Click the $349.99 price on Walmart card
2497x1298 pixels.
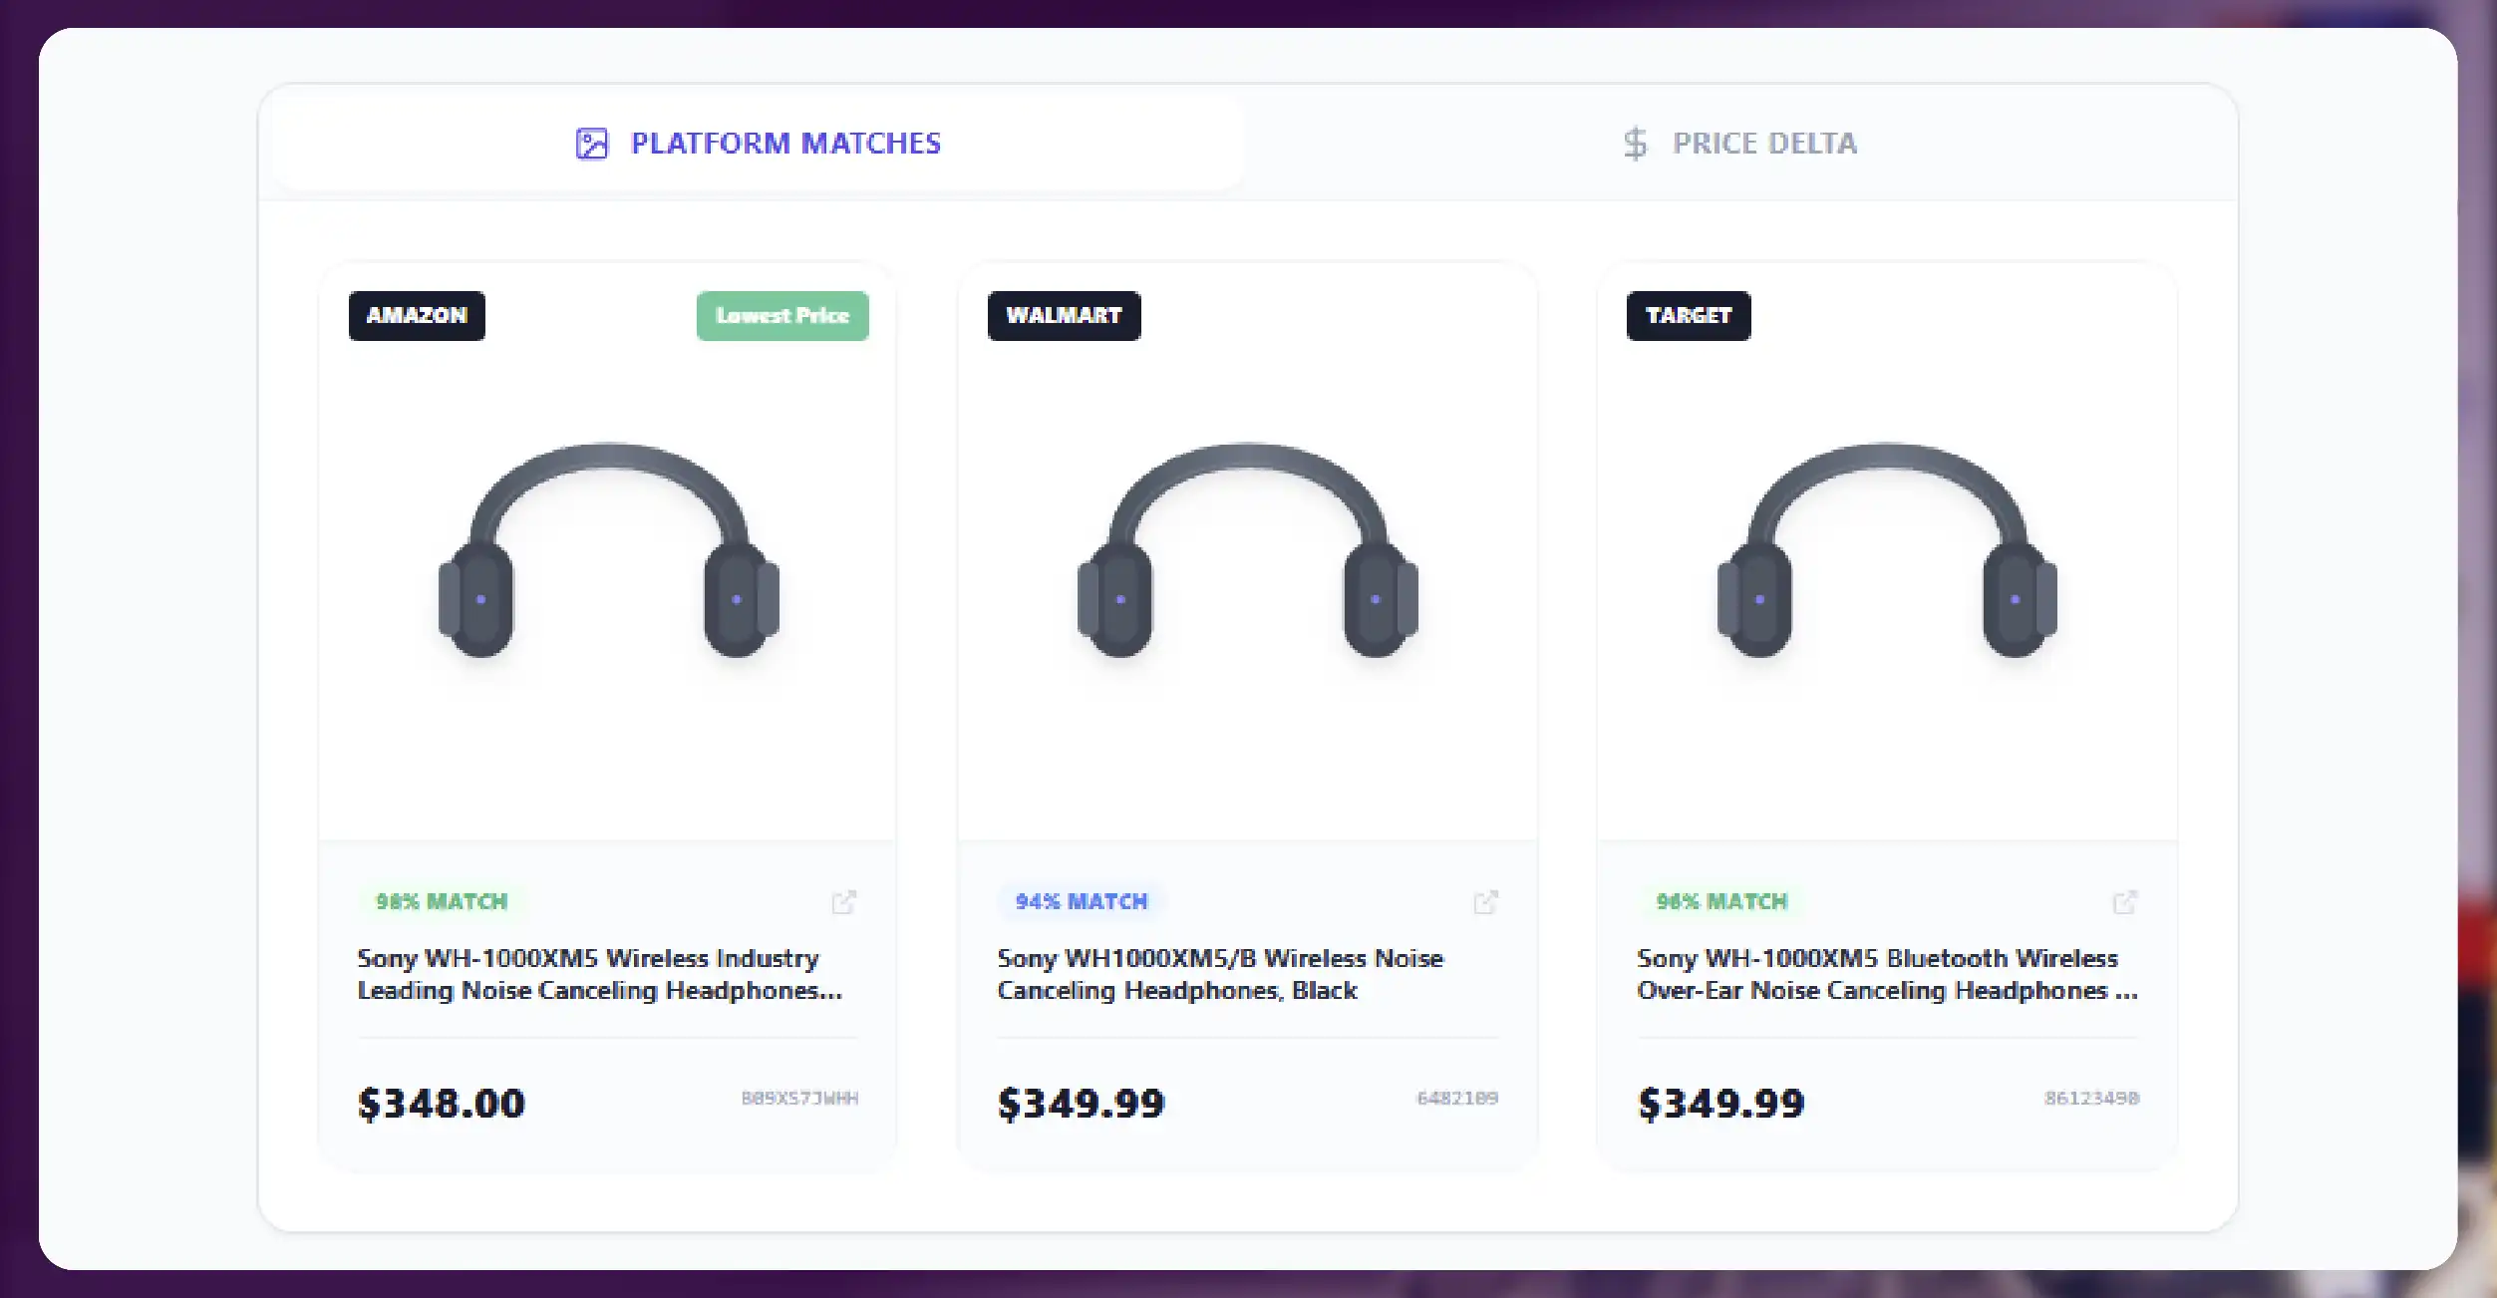click(x=1081, y=1104)
